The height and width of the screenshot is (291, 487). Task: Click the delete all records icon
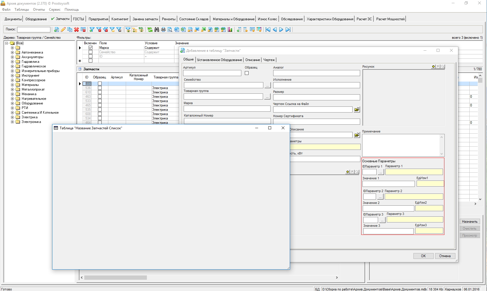click(83, 30)
